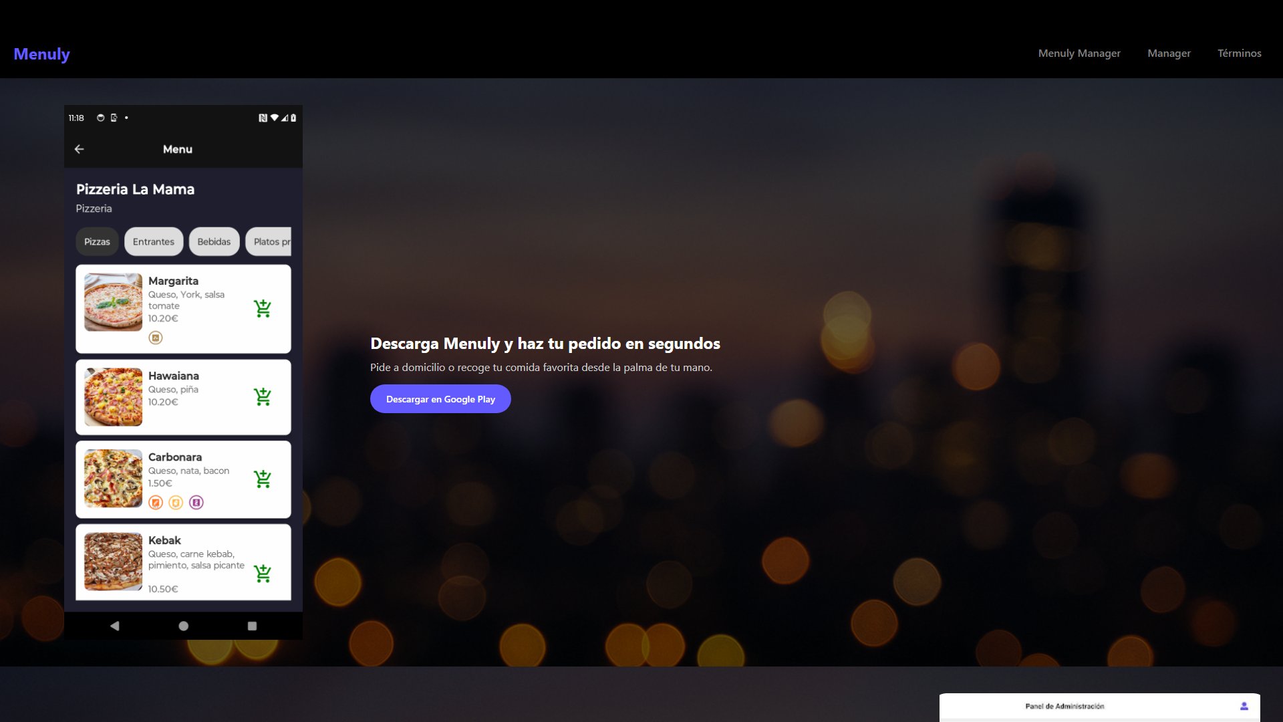Click the 'Menu' phone header title

pos(178,149)
